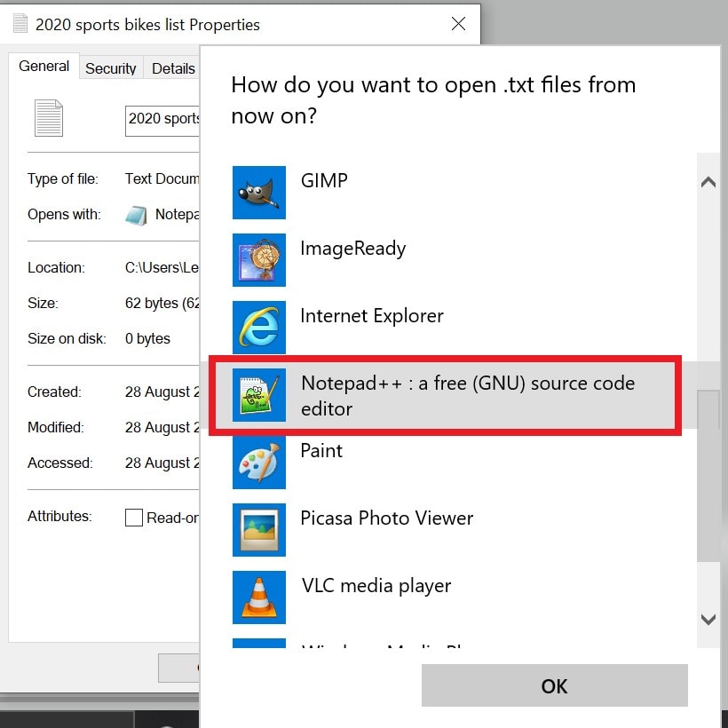Screen dimensions: 728x728
Task: Click the 'C:\Users' location path value
Action: point(162,267)
